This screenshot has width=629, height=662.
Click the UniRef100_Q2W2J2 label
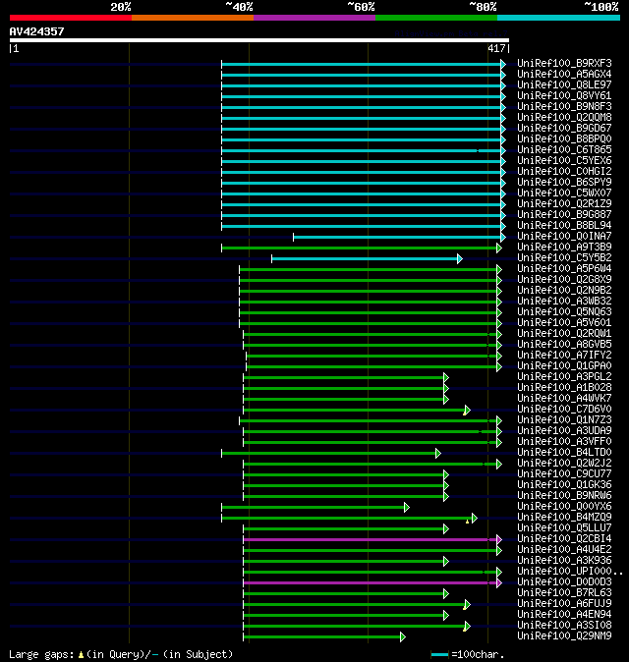(564, 464)
